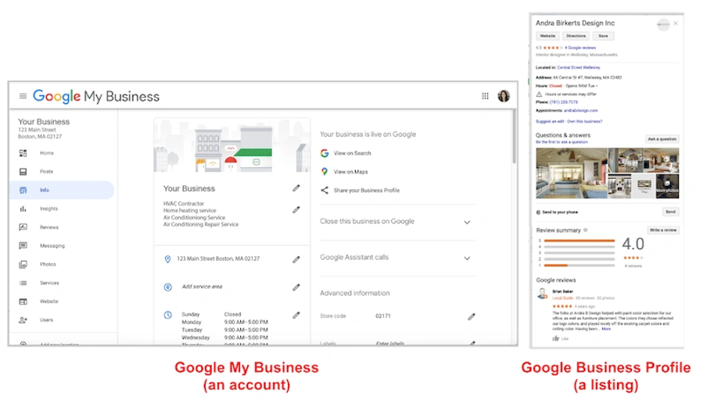The image size is (707, 406).
Task: Click phone number (781) 235-7073
Action: pyautogui.click(x=564, y=102)
